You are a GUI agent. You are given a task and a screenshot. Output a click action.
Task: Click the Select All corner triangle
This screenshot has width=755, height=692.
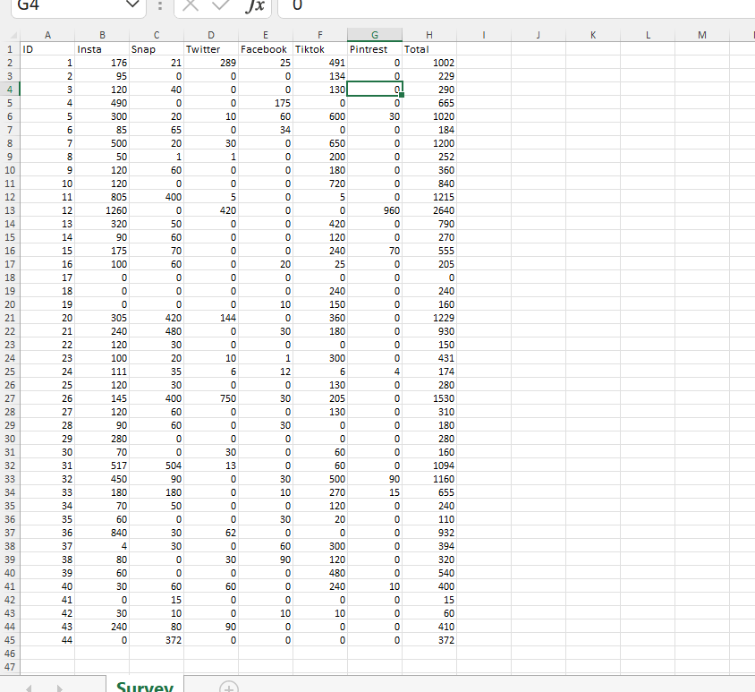pos(13,35)
